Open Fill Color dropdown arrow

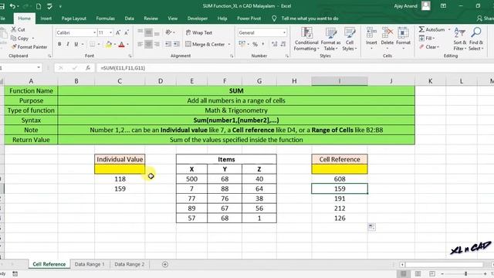[115, 44]
